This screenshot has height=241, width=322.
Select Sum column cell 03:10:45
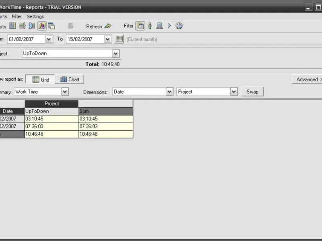click(x=106, y=118)
